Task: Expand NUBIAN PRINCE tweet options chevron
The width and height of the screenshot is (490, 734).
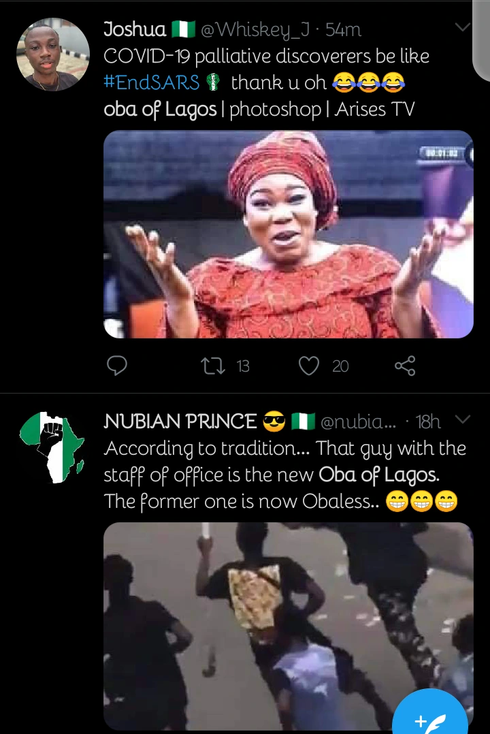Action: 462,420
